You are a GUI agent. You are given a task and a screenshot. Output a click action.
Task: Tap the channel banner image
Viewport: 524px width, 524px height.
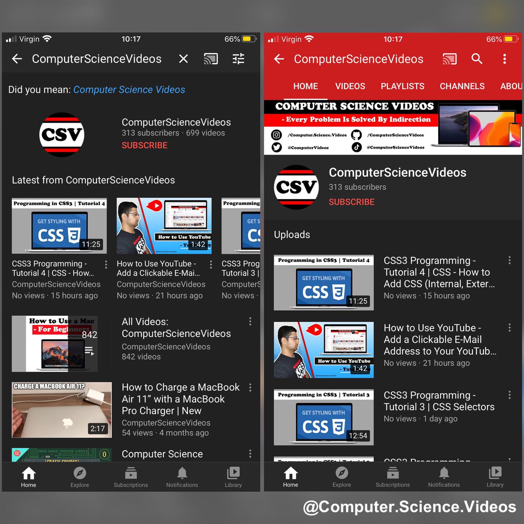[393, 127]
